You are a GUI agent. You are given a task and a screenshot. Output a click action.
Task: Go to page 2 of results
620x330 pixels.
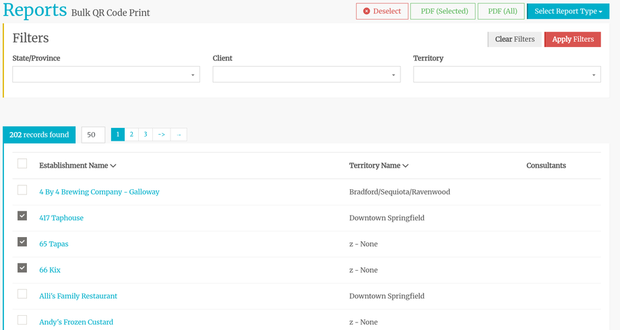(x=131, y=135)
